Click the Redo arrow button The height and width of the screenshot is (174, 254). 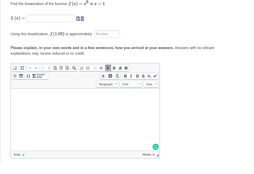35,68
